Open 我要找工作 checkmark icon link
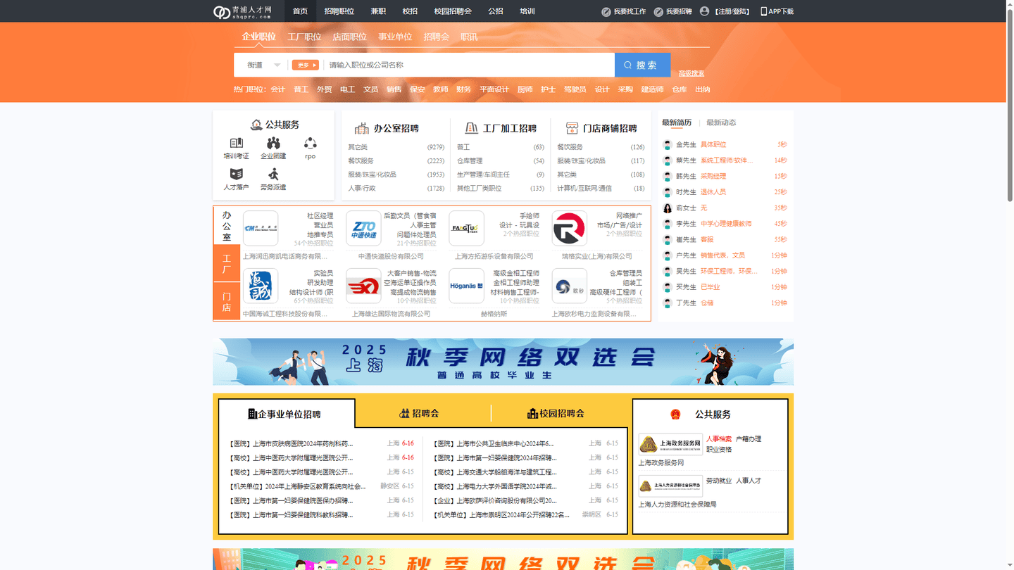The image size is (1014, 570). (606, 12)
